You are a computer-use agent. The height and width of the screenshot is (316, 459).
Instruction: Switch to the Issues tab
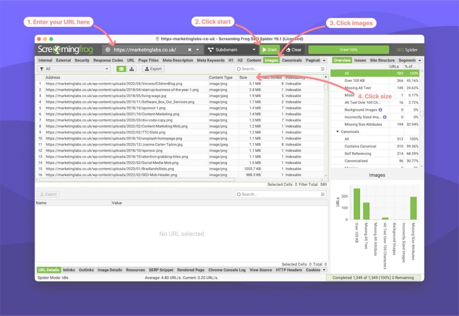[x=360, y=60]
